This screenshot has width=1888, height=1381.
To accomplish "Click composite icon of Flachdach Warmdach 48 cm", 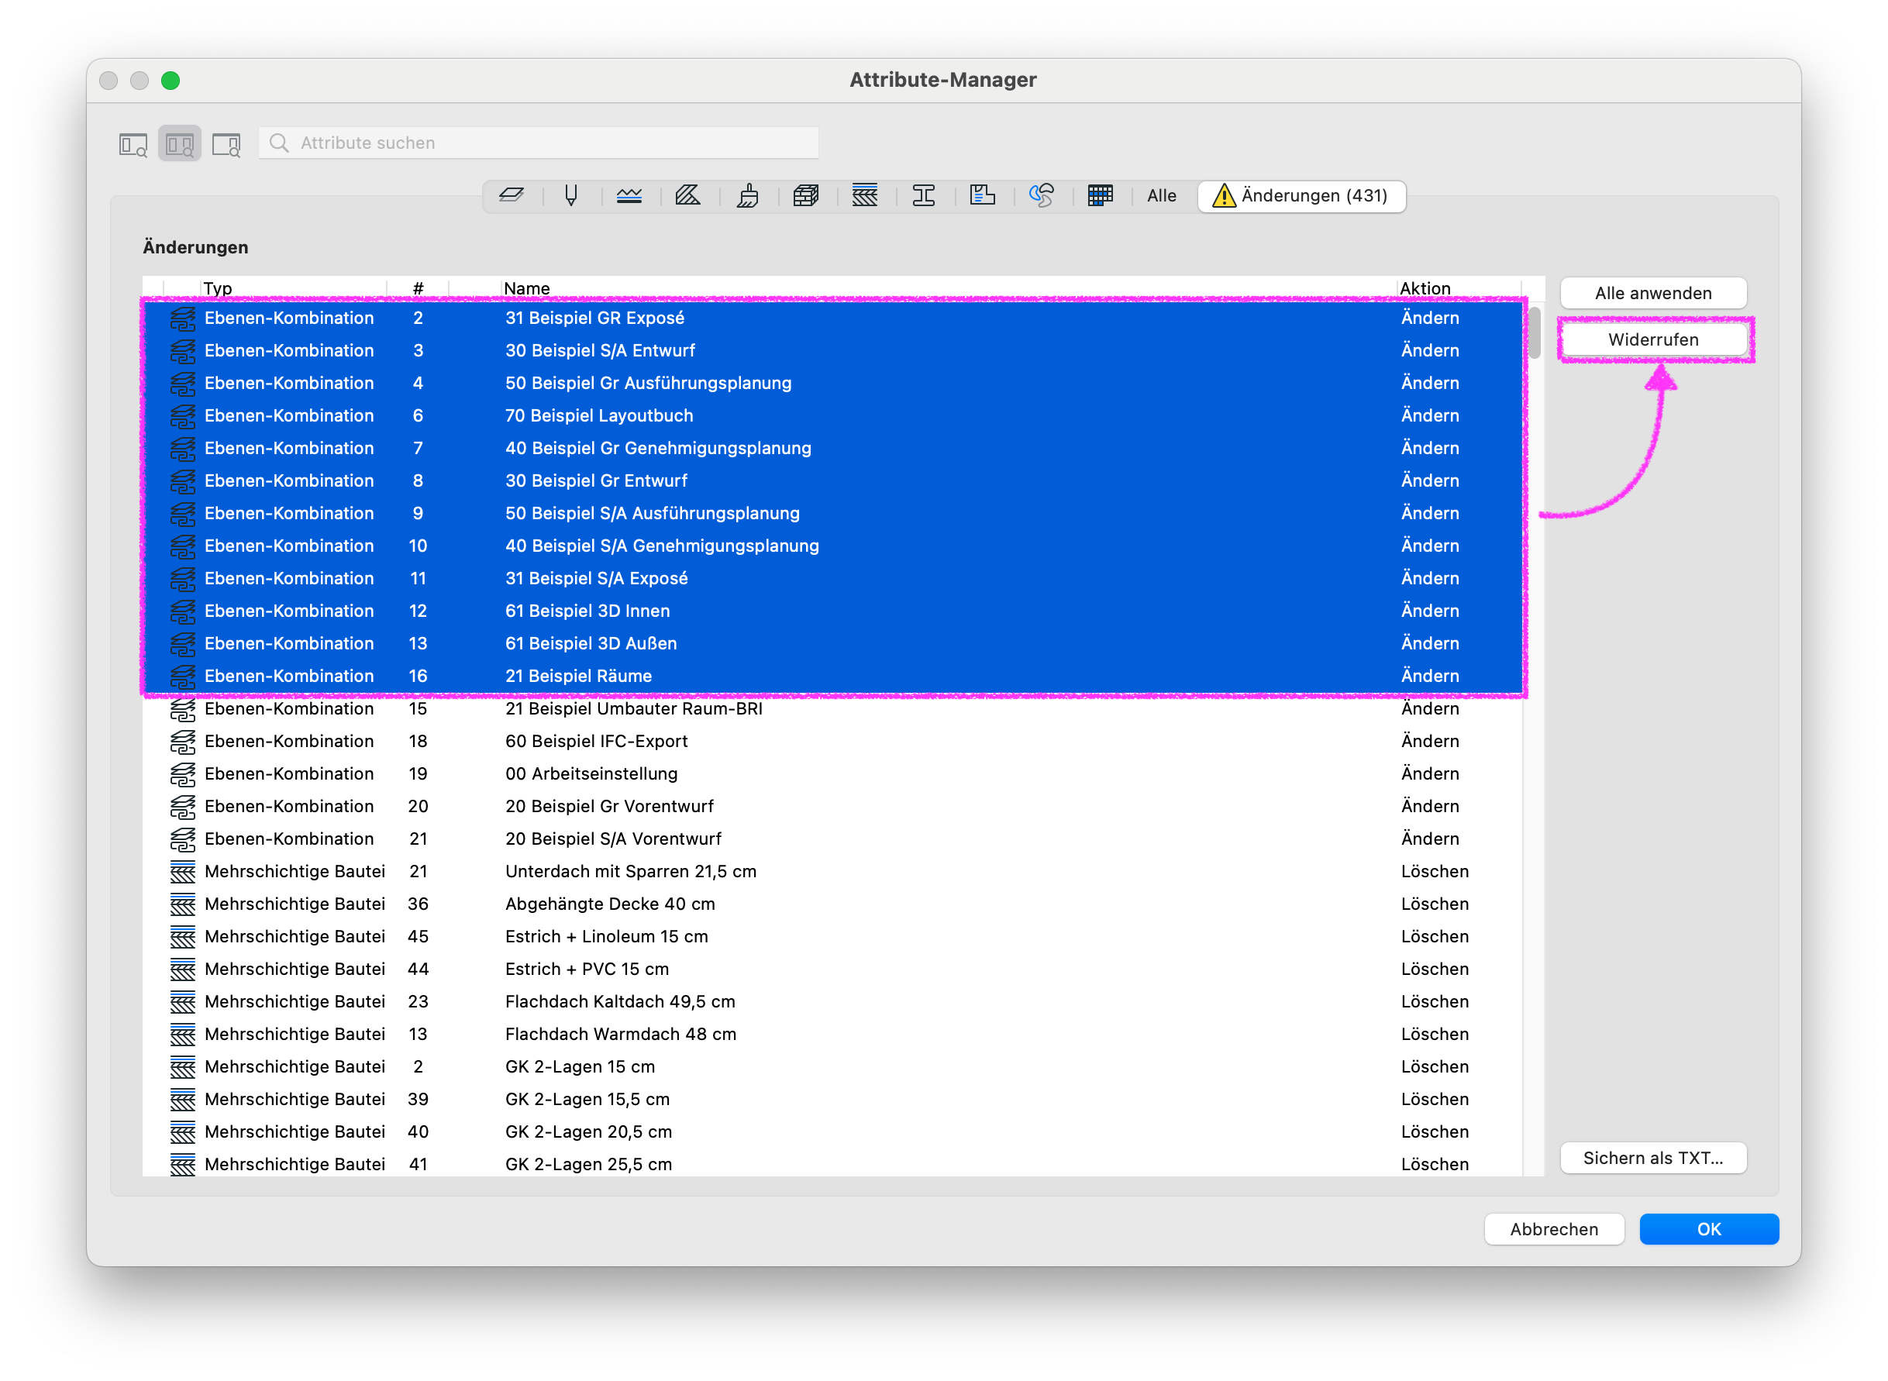I will coord(182,1035).
